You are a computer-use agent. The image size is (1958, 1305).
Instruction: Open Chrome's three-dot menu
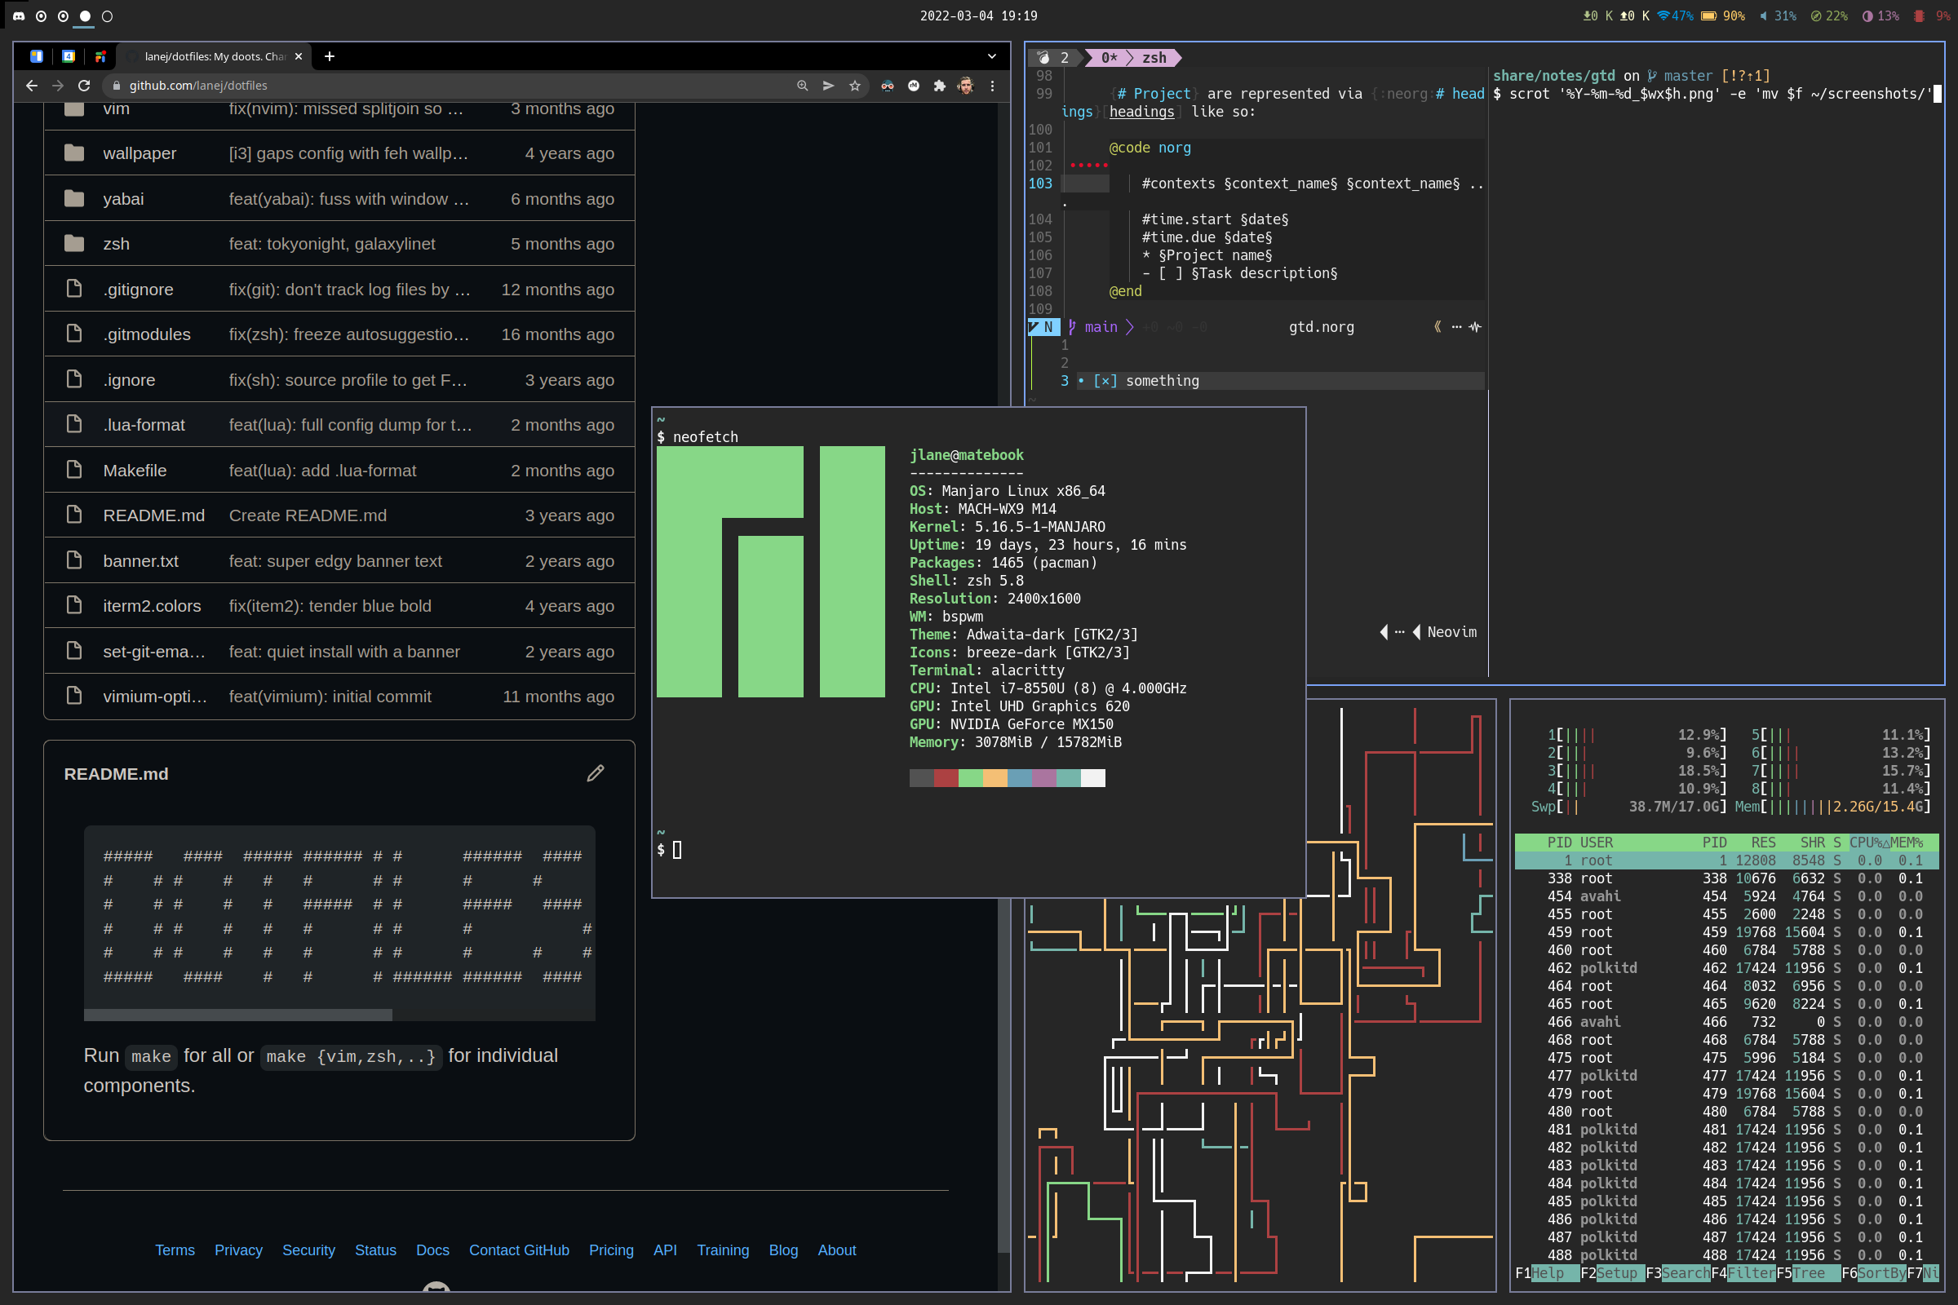(992, 86)
